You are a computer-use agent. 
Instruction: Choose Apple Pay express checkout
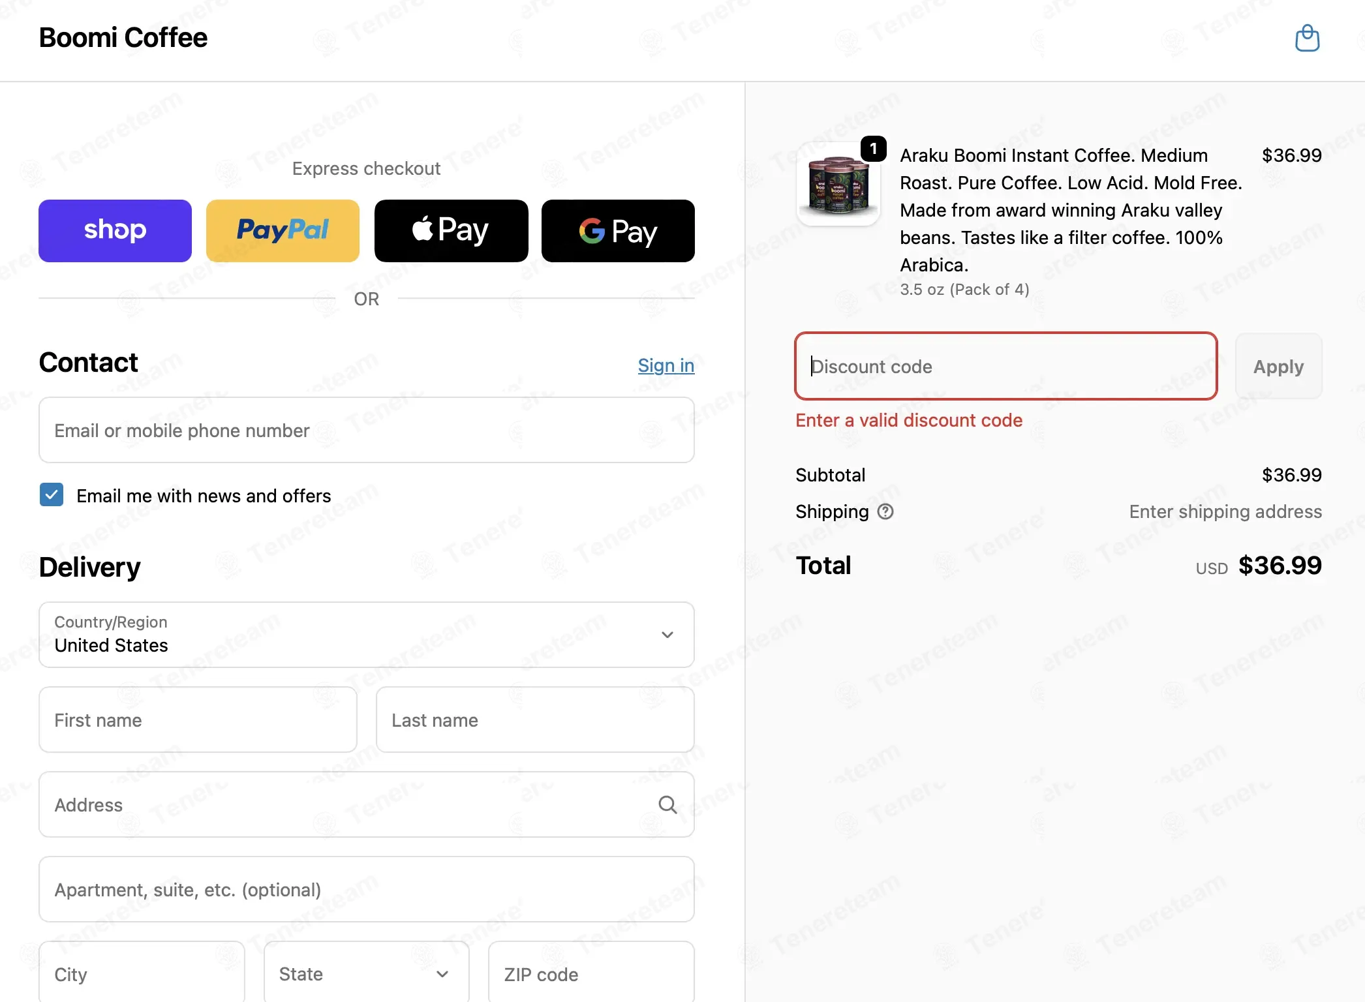pos(451,231)
